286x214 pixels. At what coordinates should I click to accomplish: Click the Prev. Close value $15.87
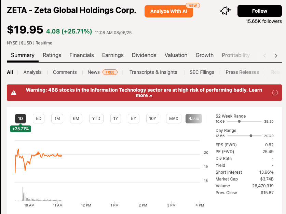[267, 193]
